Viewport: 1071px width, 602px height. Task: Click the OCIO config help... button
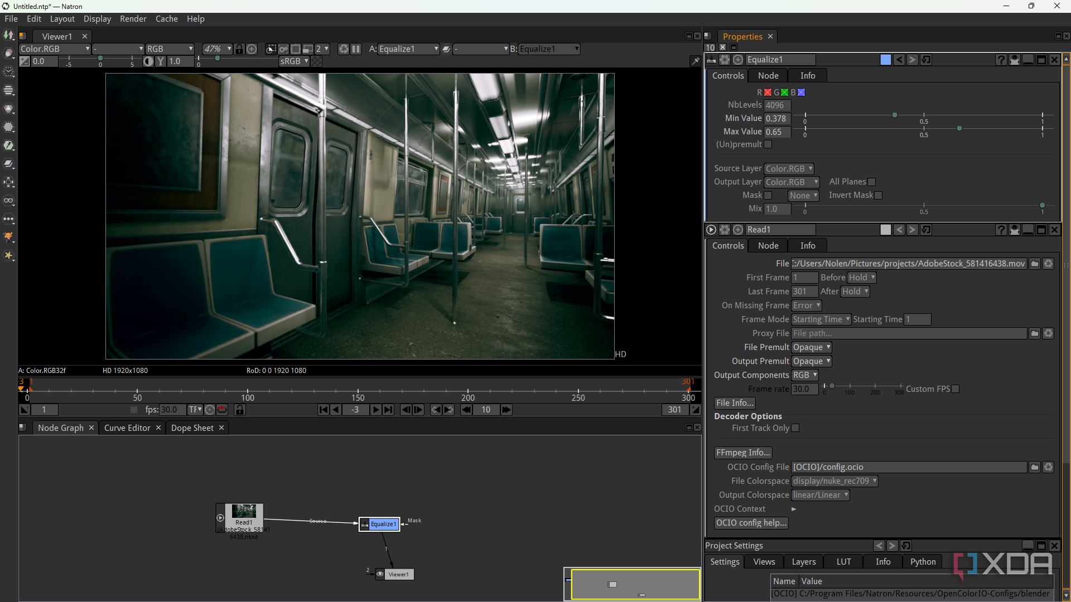pyautogui.click(x=751, y=523)
